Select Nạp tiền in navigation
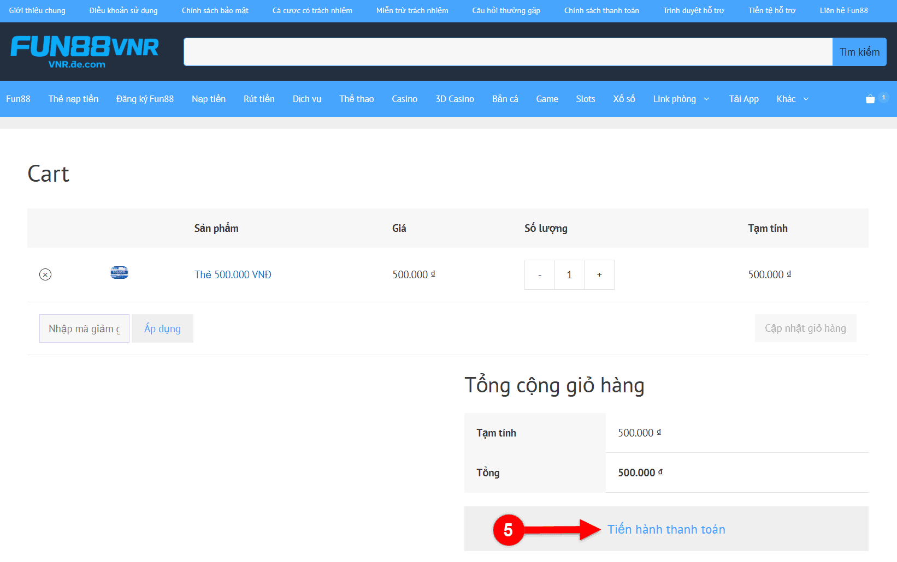The width and height of the screenshot is (897, 562). pos(209,99)
